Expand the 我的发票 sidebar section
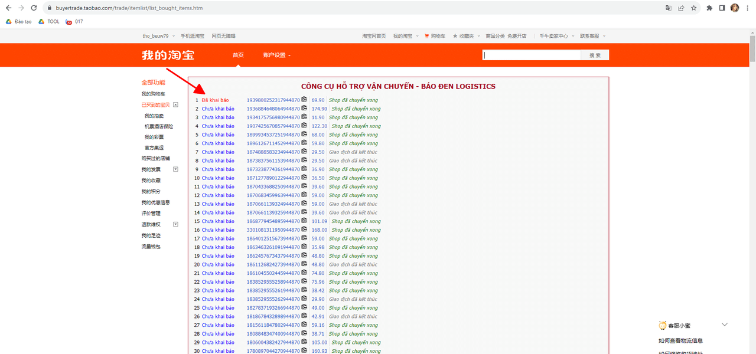Screen dimensions: 756x354 click(175, 169)
